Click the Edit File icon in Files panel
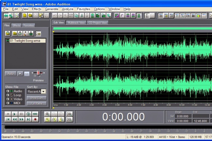The width and height of the screenshot is (212, 141). [x=31, y=34]
